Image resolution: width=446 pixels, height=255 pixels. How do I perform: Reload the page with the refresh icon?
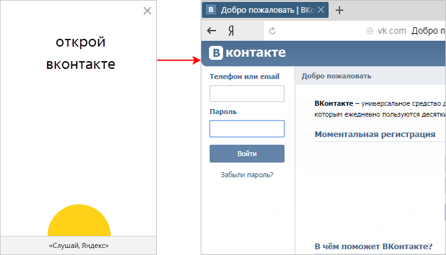coord(272,31)
